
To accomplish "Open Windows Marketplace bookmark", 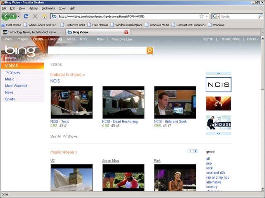I will (127, 25).
